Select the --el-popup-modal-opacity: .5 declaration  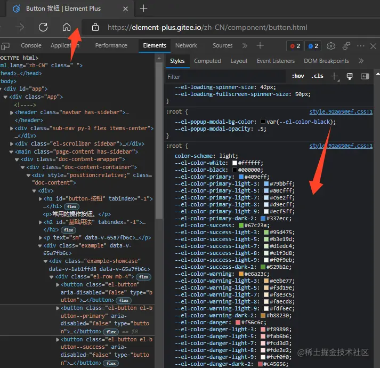(x=221, y=129)
